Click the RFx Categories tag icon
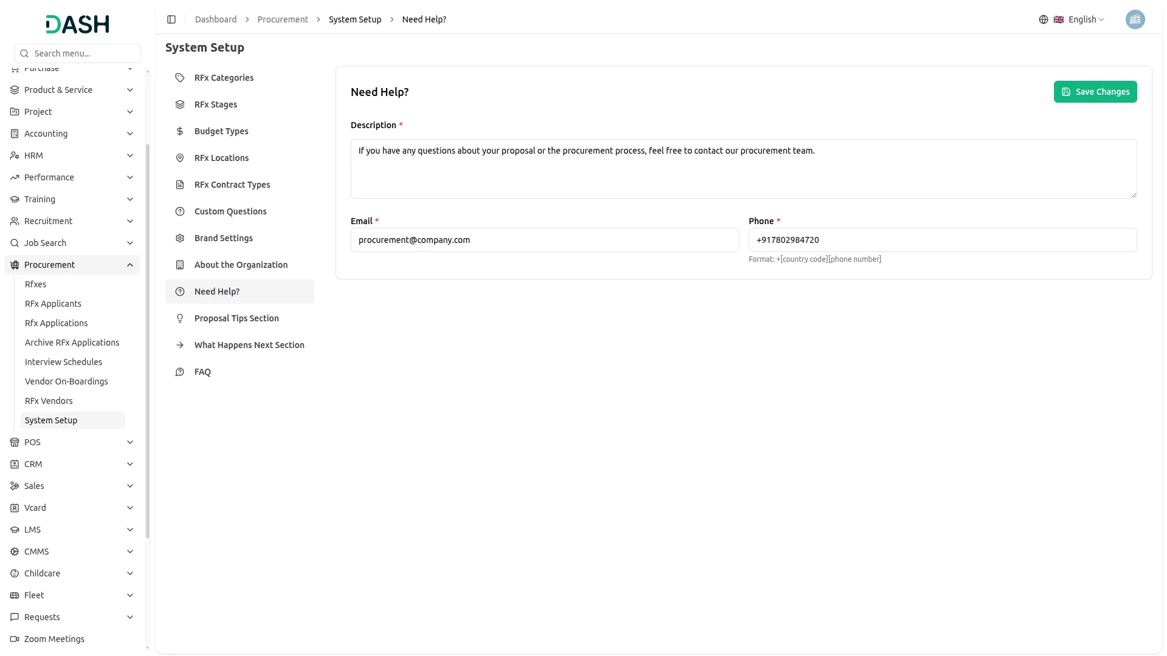Screen dimensions: 1167x656 (x=180, y=78)
